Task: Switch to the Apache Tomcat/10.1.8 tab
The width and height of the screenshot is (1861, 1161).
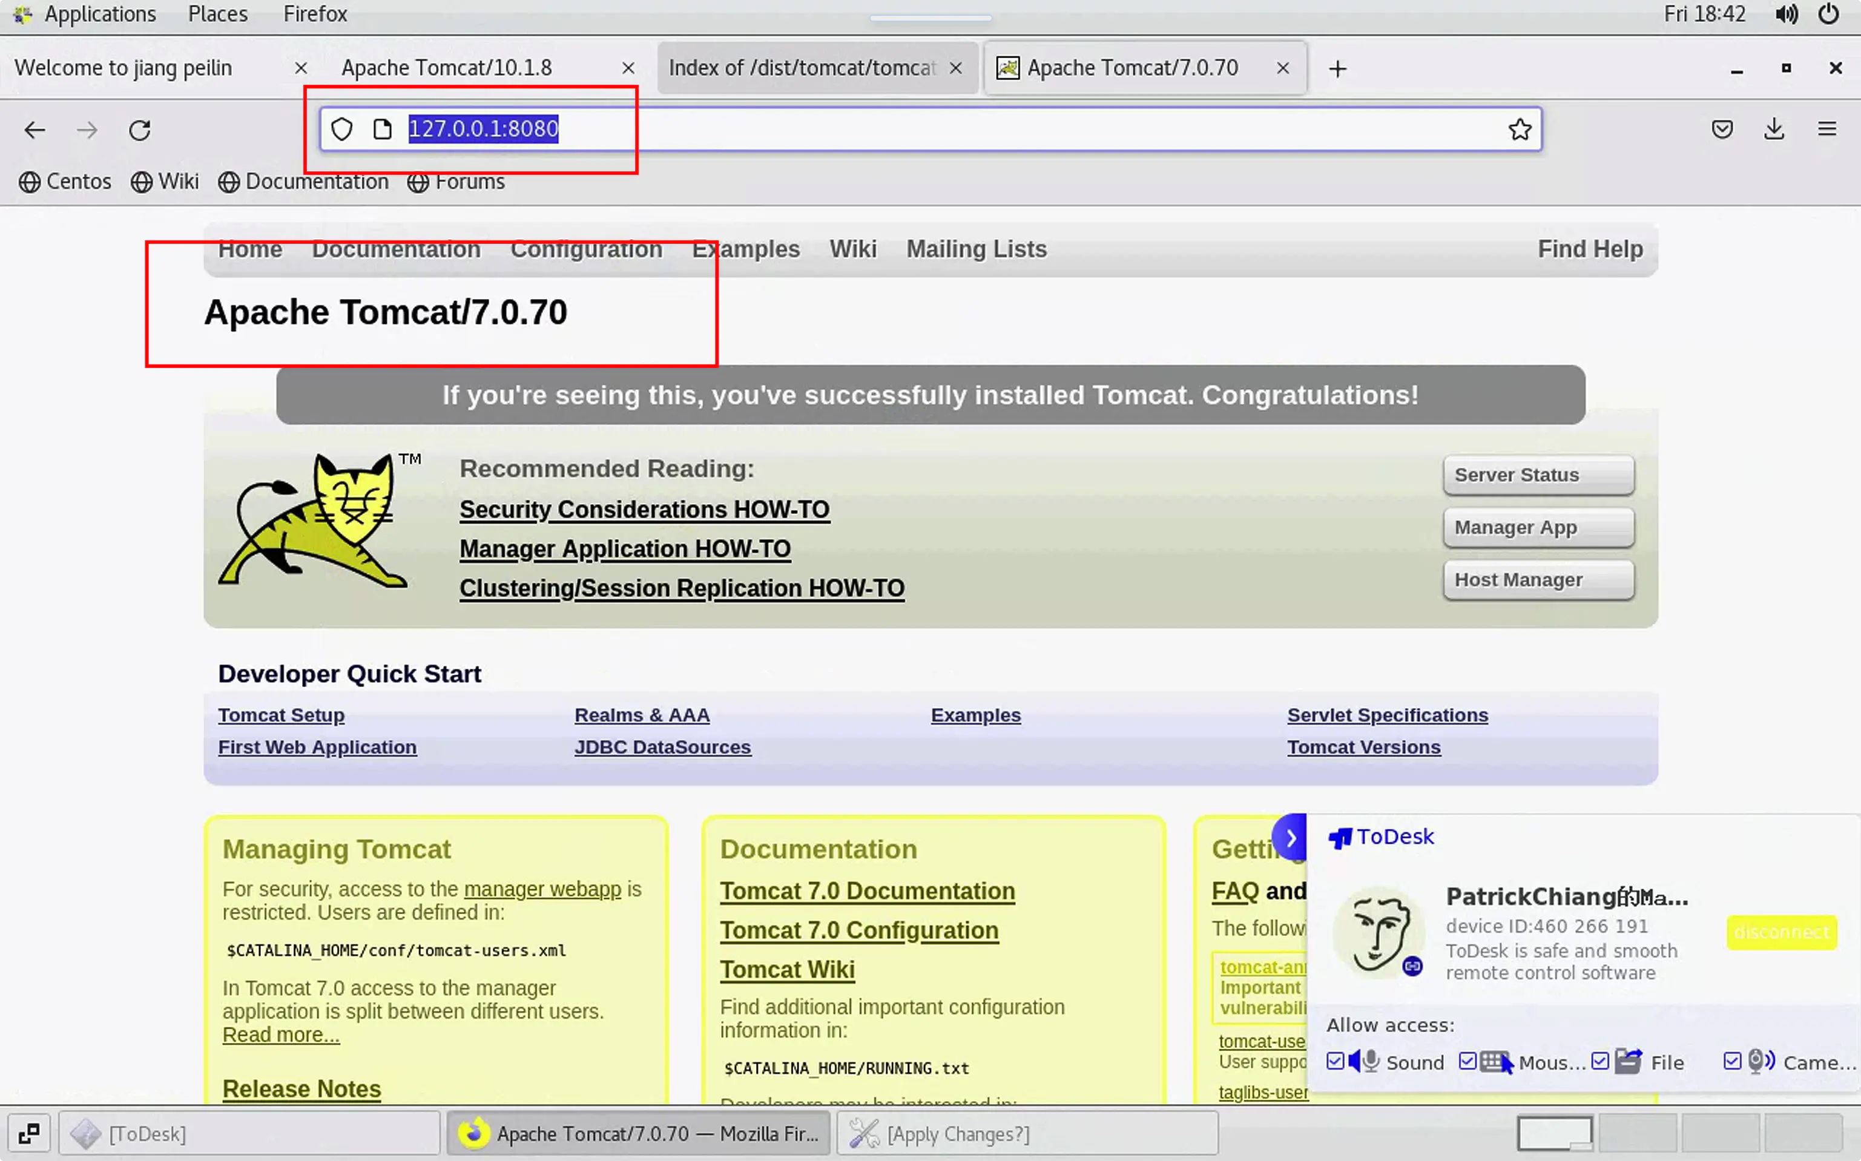Action: tap(447, 68)
